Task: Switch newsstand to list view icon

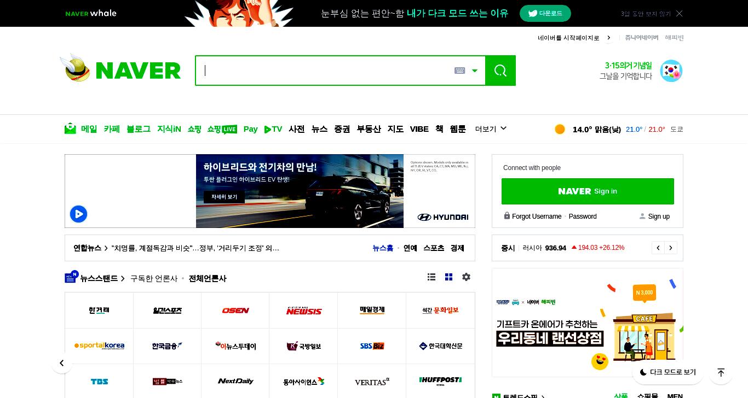Action: pos(431,277)
